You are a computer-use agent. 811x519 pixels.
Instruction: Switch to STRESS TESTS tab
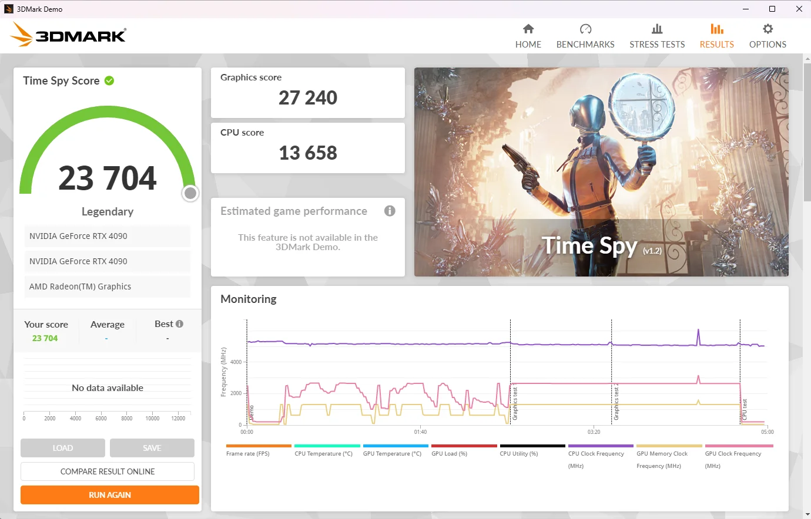657,36
